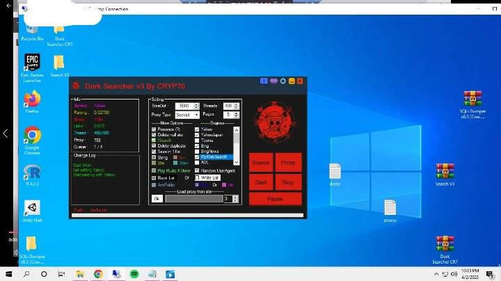Click the load proxy from site URL field

coord(194,199)
